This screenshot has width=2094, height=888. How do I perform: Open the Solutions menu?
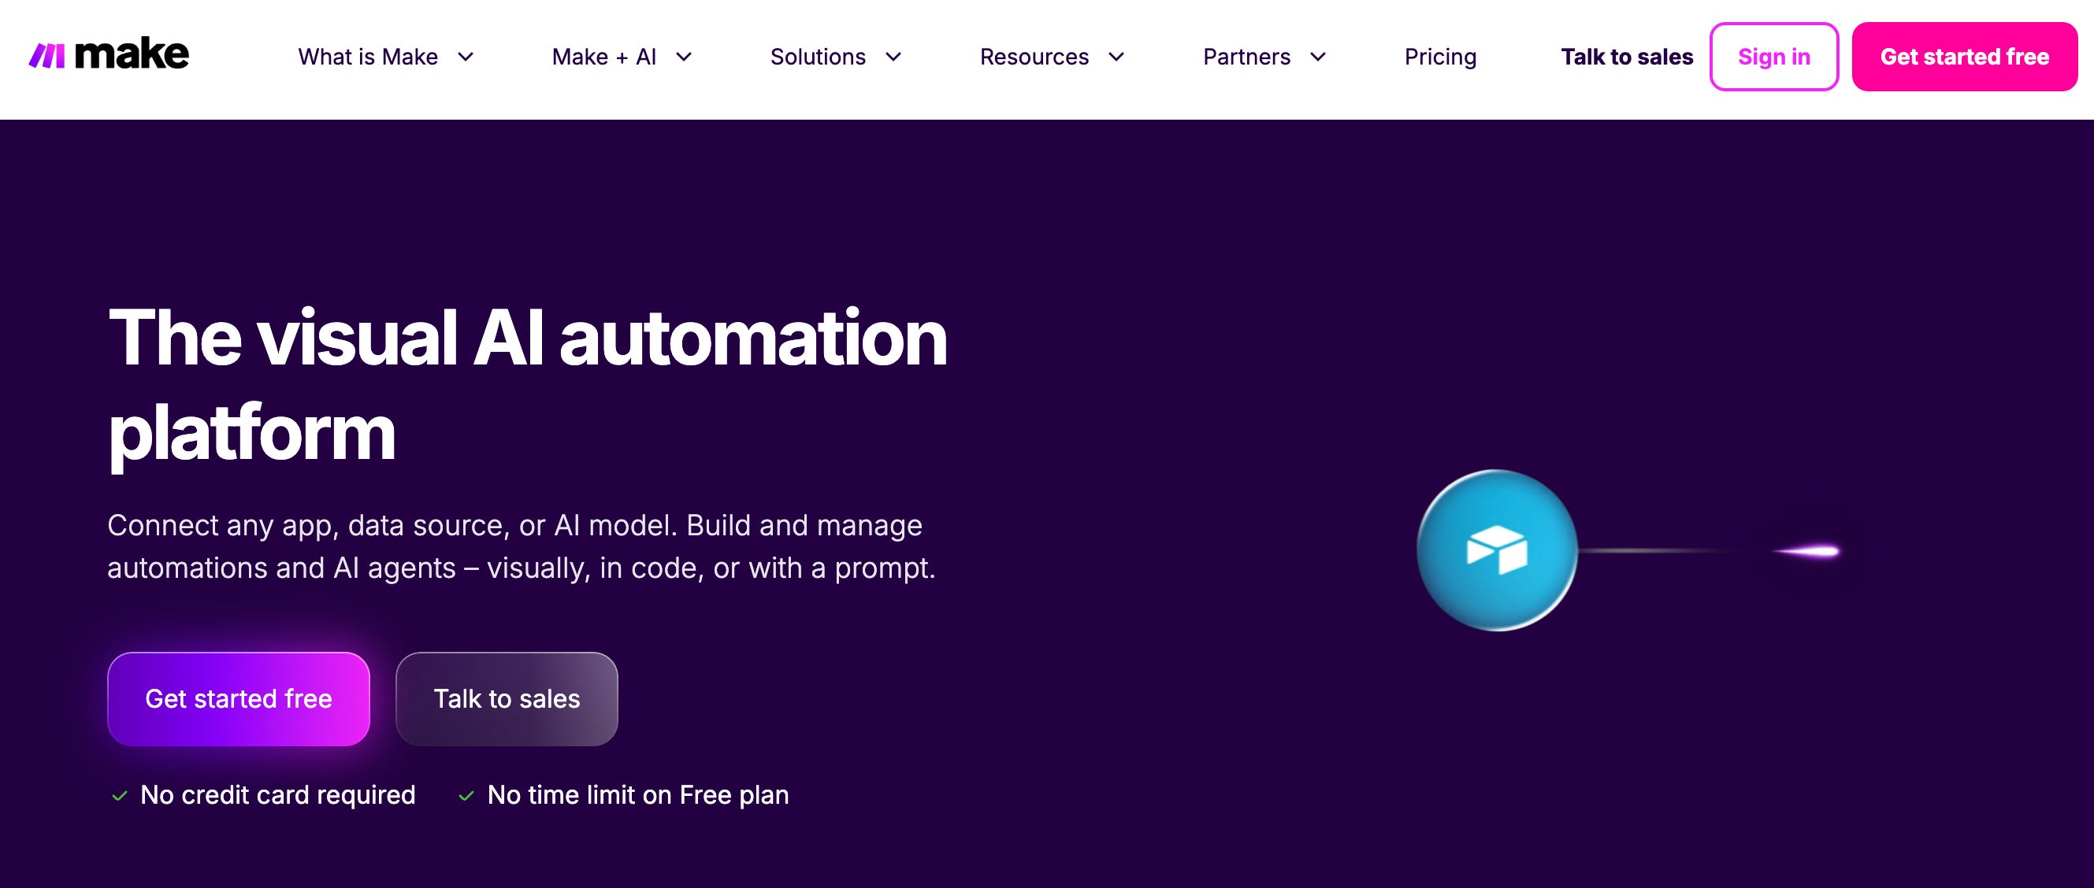818,57
